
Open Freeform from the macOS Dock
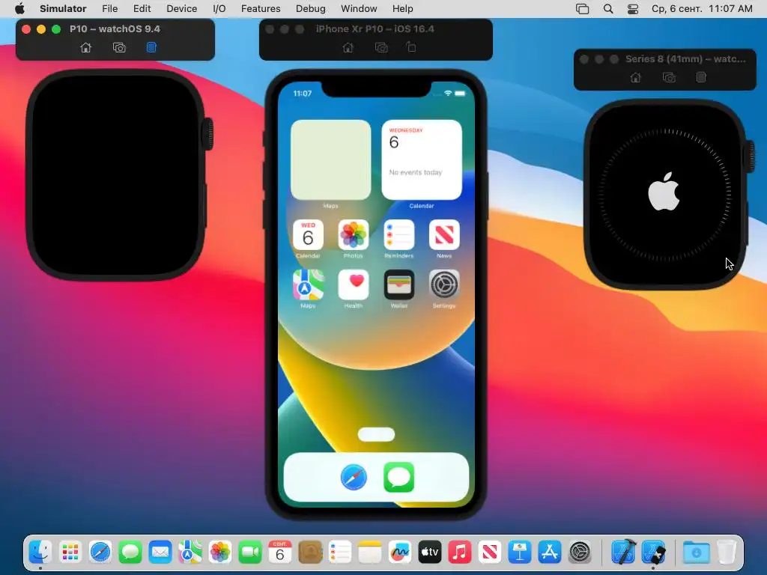pyautogui.click(x=400, y=553)
